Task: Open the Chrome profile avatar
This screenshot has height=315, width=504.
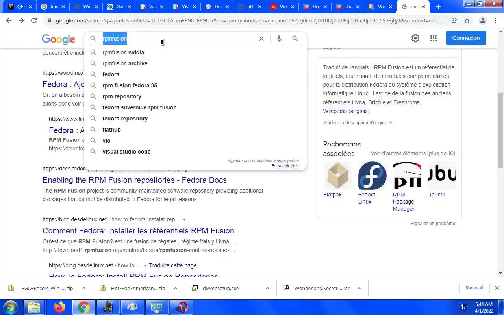Action: coord(483,21)
